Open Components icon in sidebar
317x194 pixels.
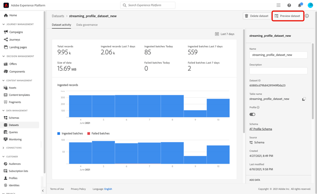(x=5, y=71)
